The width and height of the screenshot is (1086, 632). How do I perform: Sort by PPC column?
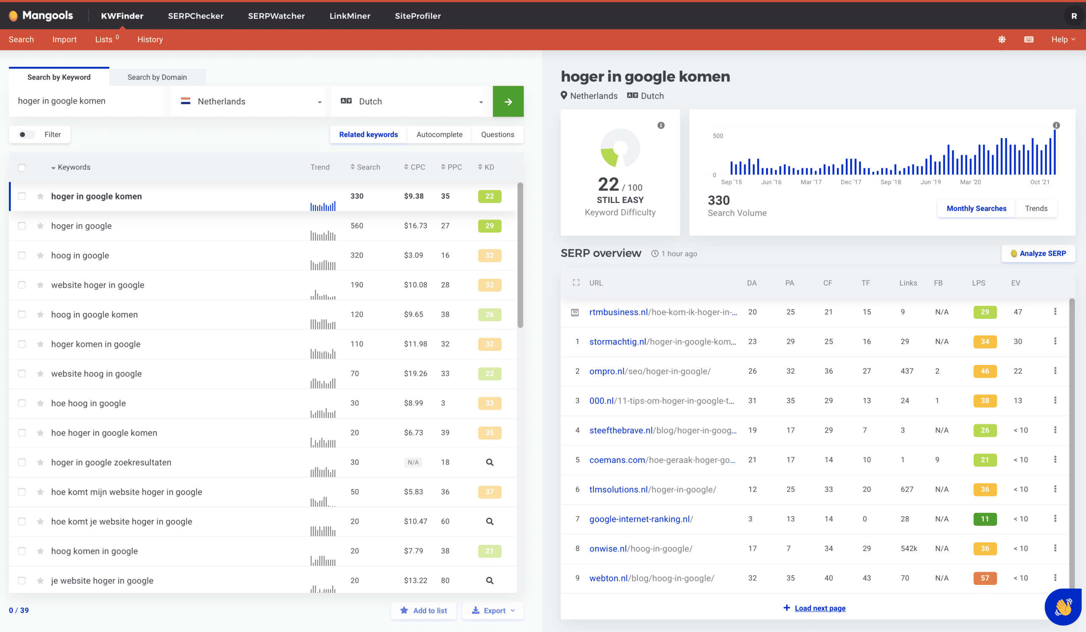coord(451,167)
